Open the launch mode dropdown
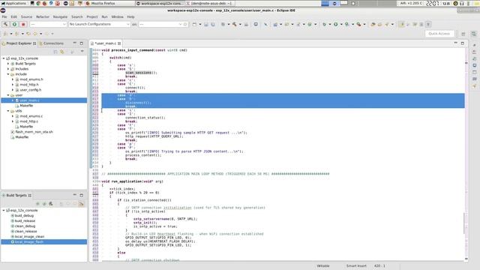The height and width of the screenshot is (270, 480). tap(48, 24)
